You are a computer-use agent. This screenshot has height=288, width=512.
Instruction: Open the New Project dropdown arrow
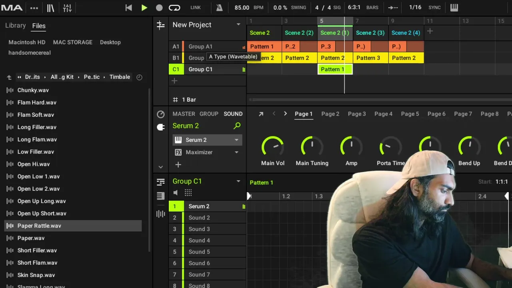(x=238, y=24)
